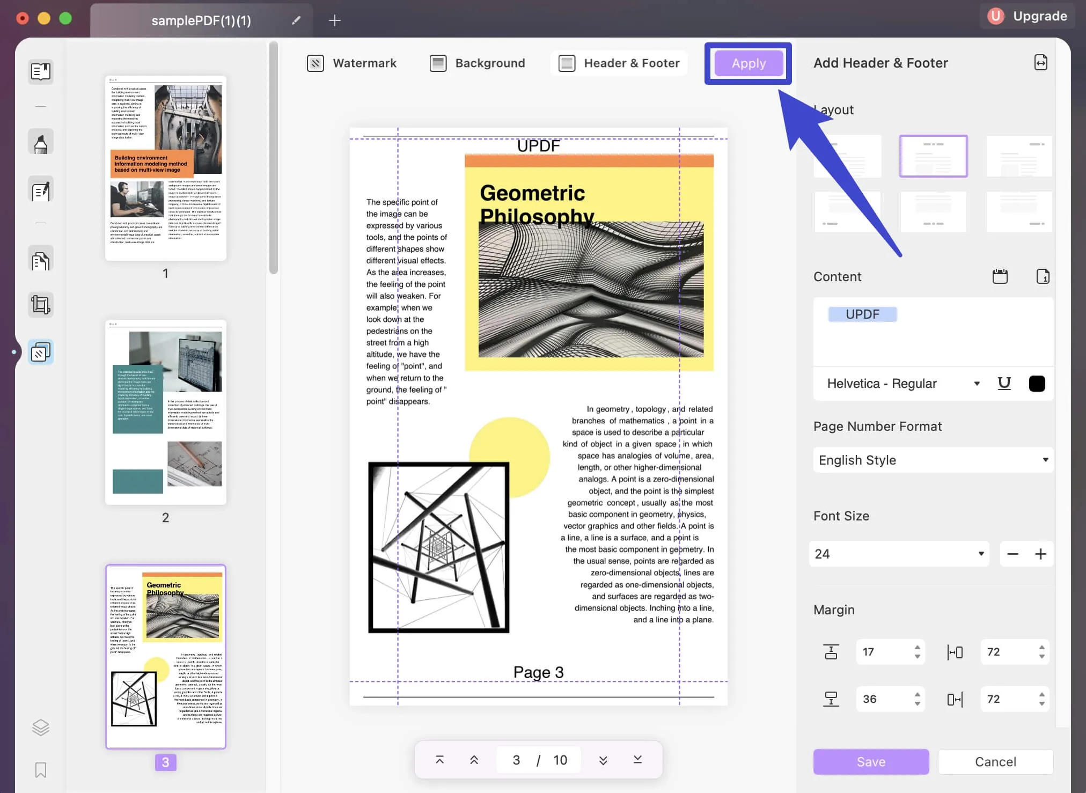Open the black text color swatch

(x=1037, y=383)
